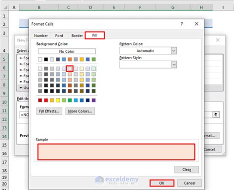
Task: Select column I header
Action: point(223,7)
